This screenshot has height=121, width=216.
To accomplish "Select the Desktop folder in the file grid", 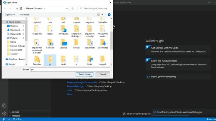I will pos(63,44).
